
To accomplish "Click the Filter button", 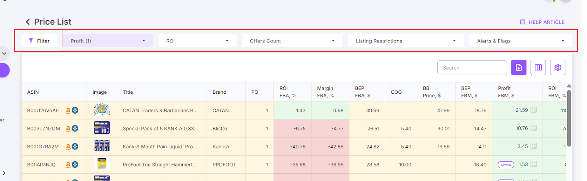I will point(39,41).
